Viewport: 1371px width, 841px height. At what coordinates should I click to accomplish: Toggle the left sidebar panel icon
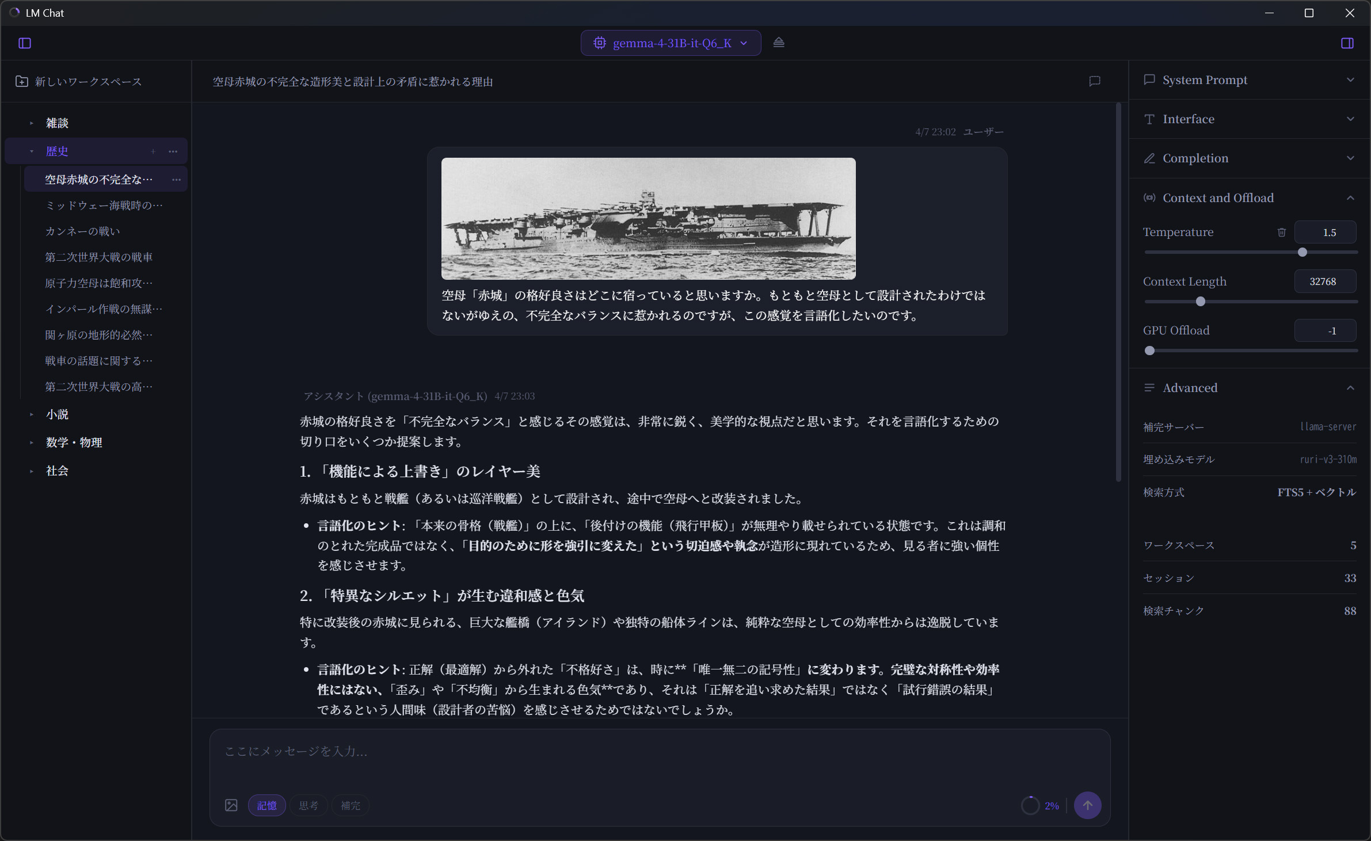tap(25, 43)
